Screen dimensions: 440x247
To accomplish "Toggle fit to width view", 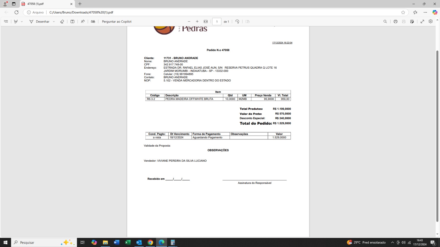I will 206,21.
